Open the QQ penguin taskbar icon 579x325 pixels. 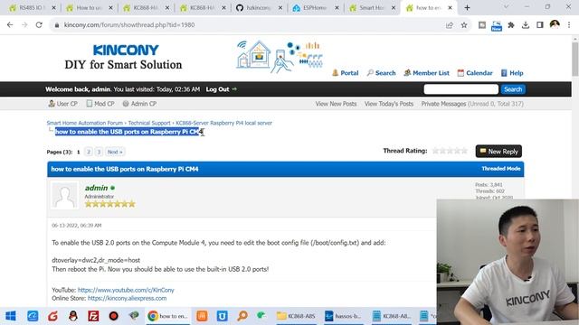tap(73, 316)
